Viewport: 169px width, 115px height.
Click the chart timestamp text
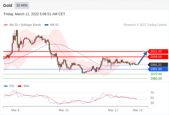point(34,14)
